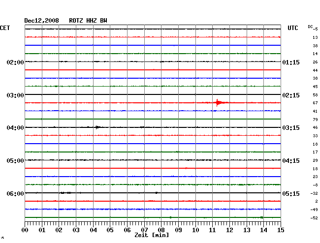Select the 01:15 UTC time label
Image resolution: width=320 pixels, height=243 pixels.
291,62
